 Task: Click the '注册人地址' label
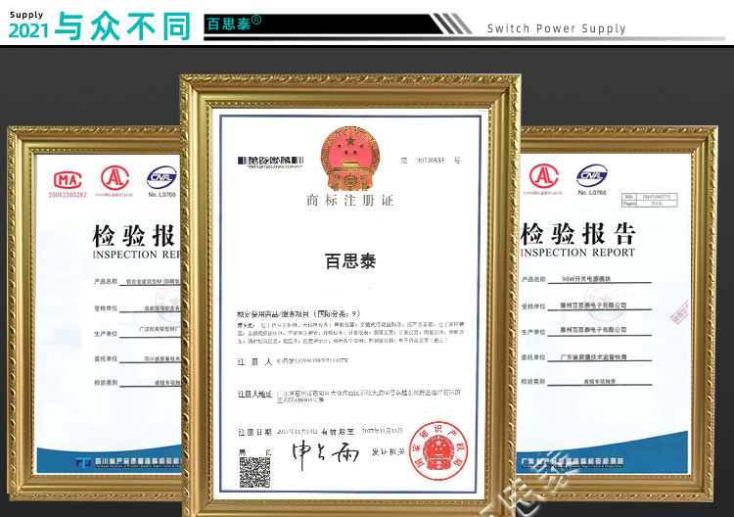point(254,395)
